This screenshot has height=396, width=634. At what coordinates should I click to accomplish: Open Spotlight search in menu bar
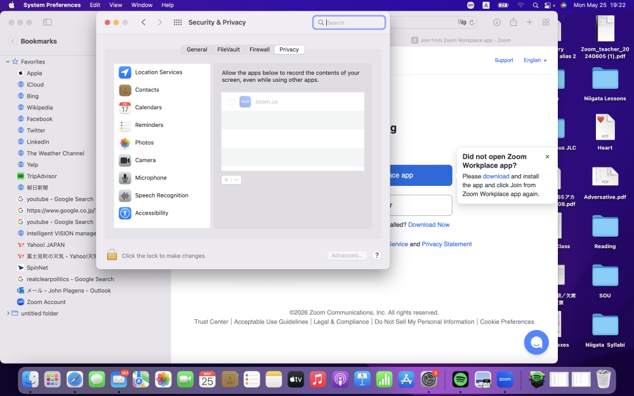pyautogui.click(x=536, y=5)
